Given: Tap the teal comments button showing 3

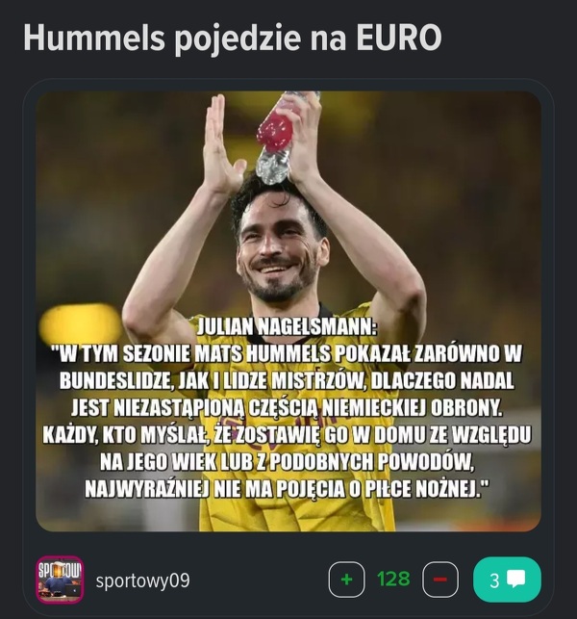Looking at the screenshot, I should point(507,580).
